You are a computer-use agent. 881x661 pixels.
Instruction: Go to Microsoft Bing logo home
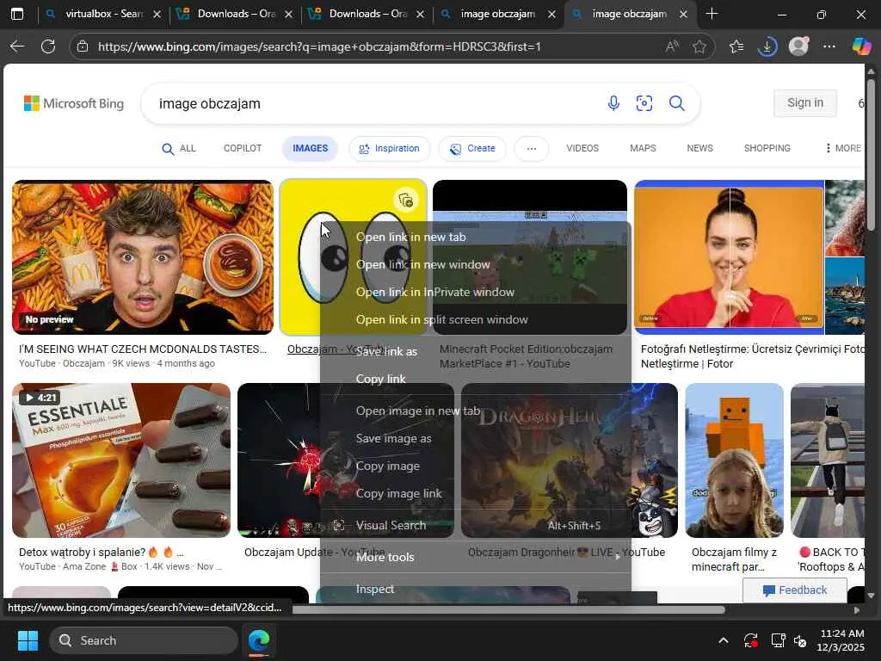(74, 103)
